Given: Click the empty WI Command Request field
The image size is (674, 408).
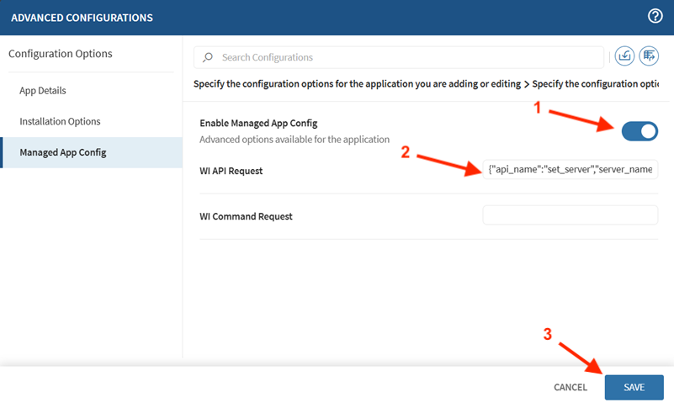Looking at the screenshot, I should click(570, 215).
